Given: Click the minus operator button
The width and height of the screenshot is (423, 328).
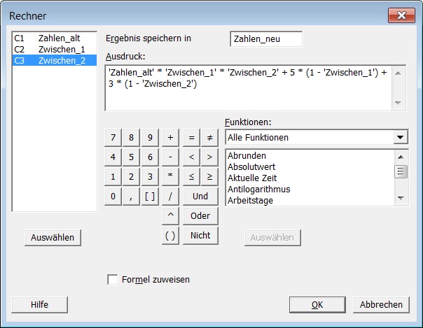Looking at the screenshot, I should tap(170, 157).
